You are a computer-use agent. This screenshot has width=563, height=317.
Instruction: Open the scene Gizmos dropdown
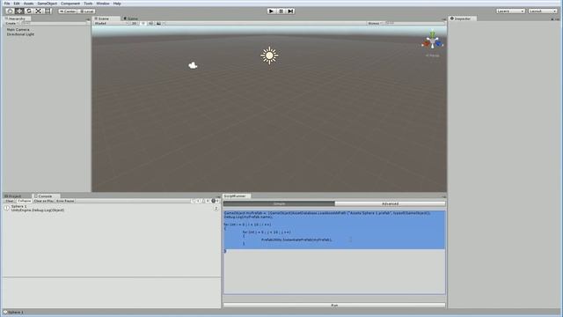[375, 23]
